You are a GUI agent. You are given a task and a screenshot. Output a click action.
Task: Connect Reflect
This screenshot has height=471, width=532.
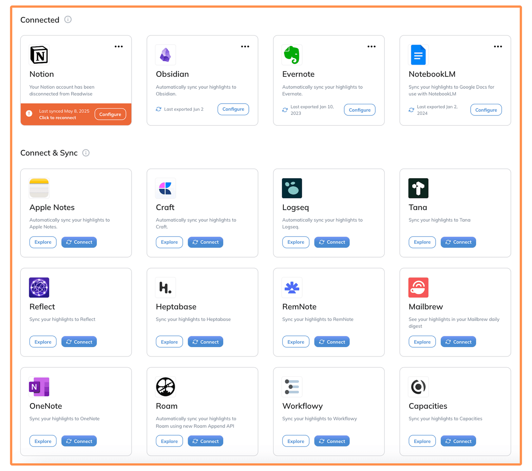[x=79, y=342]
